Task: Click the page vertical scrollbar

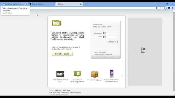Action: 174,51
